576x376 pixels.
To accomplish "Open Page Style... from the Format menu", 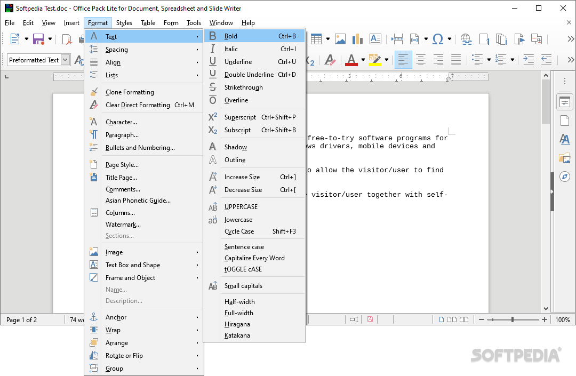I will 144,165.
